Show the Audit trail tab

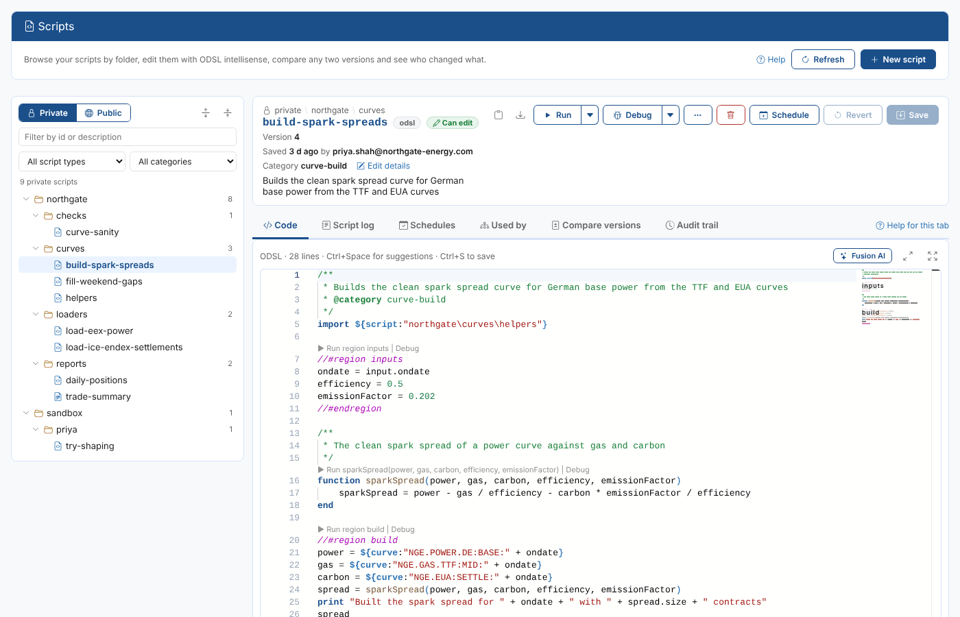692,226
